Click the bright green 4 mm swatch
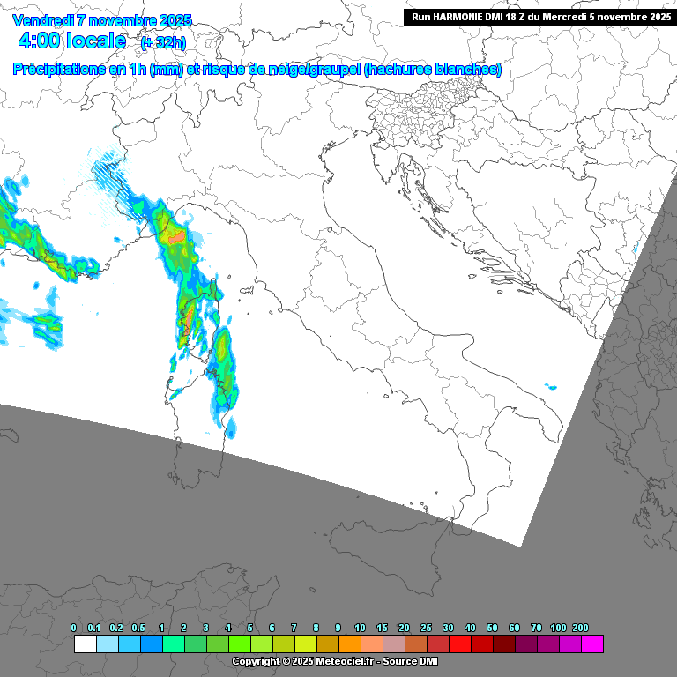This screenshot has width=677, height=677. tap(240, 644)
